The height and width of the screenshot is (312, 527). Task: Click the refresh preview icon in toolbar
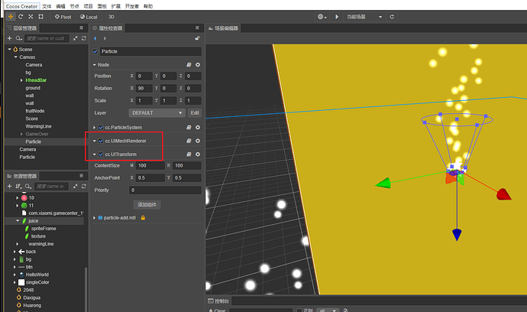pos(392,17)
